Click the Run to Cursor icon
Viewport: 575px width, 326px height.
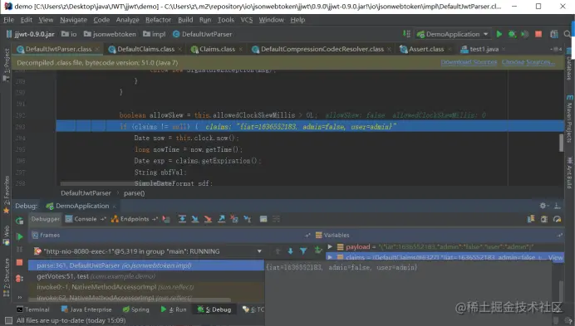point(248,219)
